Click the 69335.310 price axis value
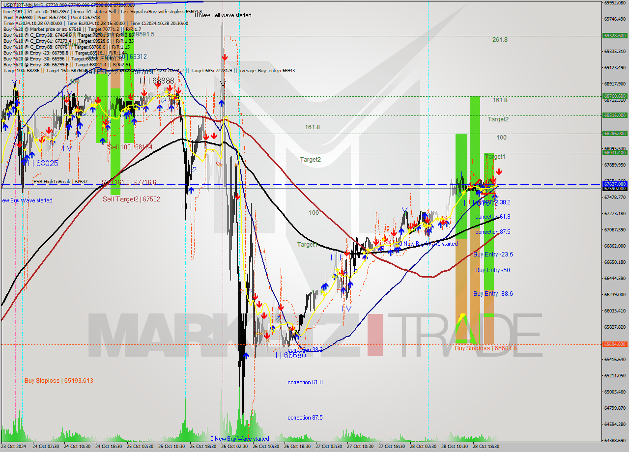Image resolution: width=629 pixels, height=452 pixels. pos(614,51)
